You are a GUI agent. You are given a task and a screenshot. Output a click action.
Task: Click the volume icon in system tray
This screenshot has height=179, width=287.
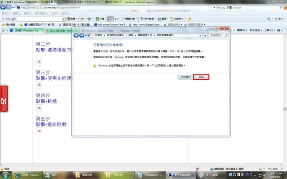click(265, 175)
